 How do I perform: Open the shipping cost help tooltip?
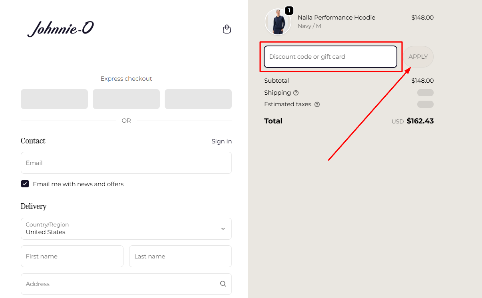click(295, 93)
